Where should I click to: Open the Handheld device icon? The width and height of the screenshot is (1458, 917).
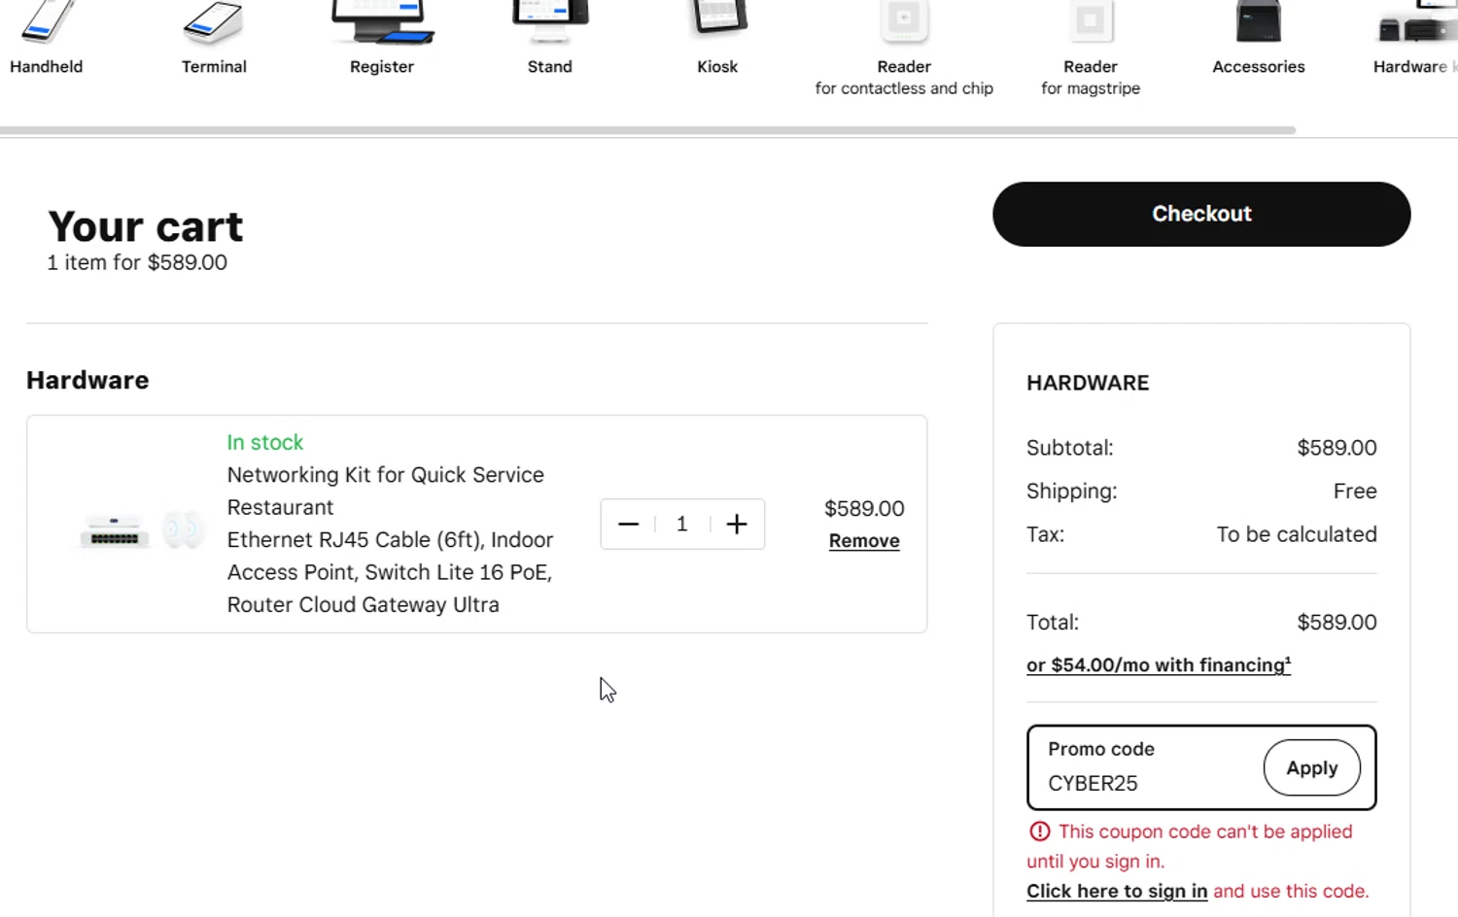click(x=46, y=23)
